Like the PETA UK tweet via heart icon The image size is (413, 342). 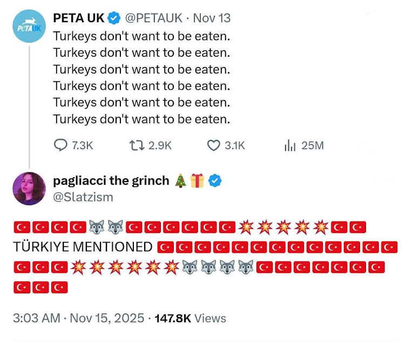pos(214,145)
